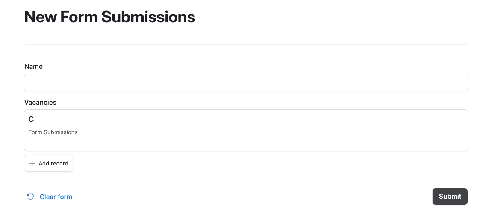483x212 pixels.
Task: Click the Add record text label
Action: [x=53, y=163]
